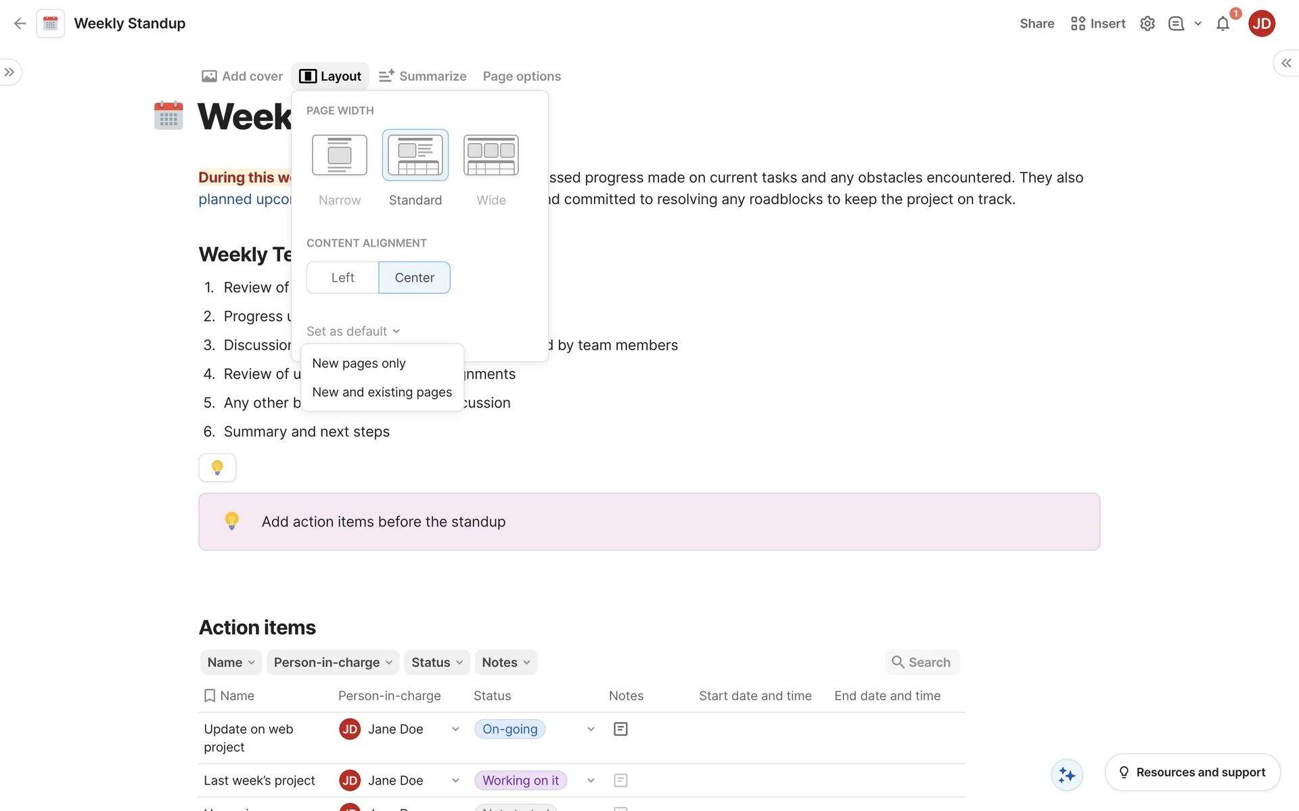The width and height of the screenshot is (1299, 811).
Task: Open the On-going status dropdown arrow
Action: 591,729
